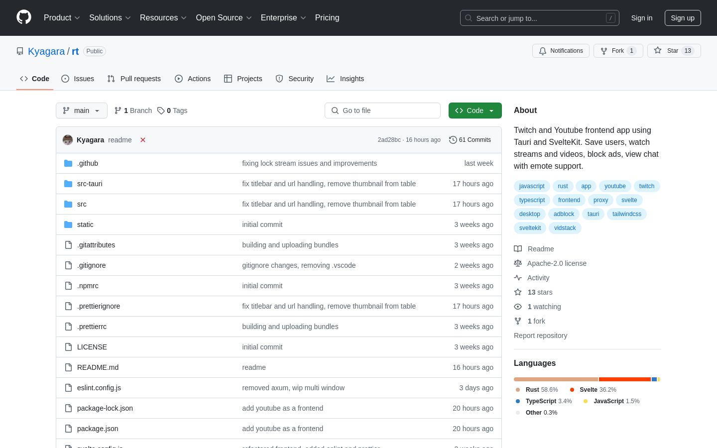Viewport: 717px width, 448px height.
Task: Select the Code tab
Action: click(35, 79)
